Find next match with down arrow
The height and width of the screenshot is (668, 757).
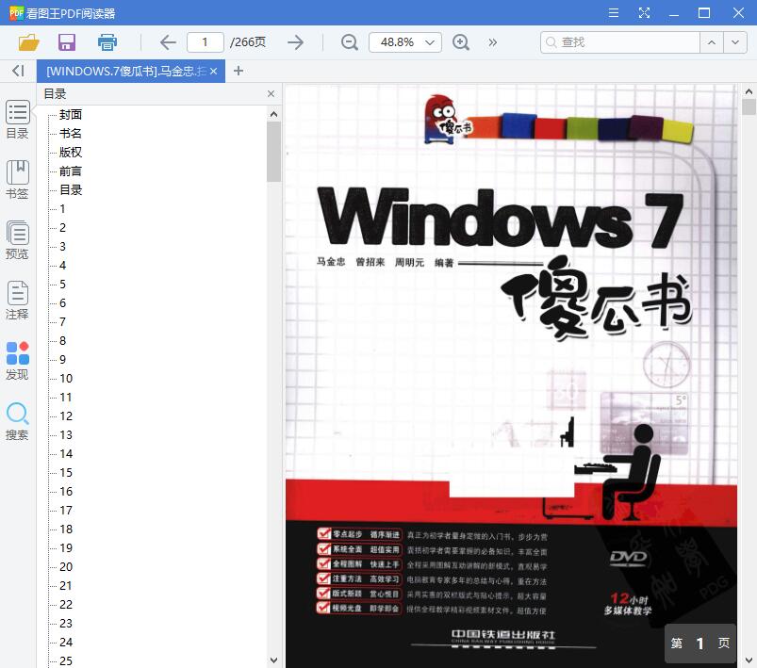tap(735, 42)
